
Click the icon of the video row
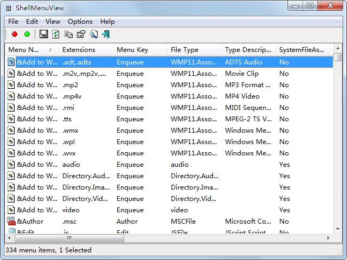point(11,210)
